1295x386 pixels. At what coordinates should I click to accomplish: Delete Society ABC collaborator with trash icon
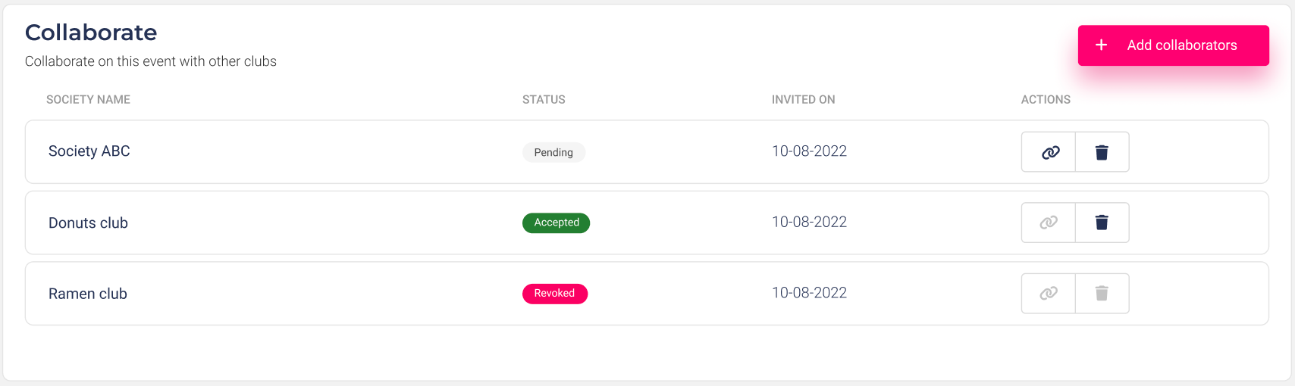pyautogui.click(x=1102, y=152)
